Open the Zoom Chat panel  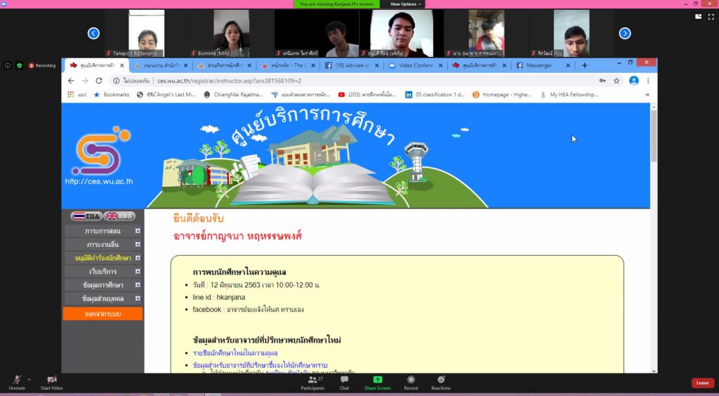coord(344,381)
